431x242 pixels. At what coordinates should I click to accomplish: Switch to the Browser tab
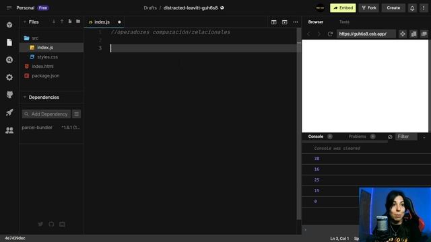pyautogui.click(x=316, y=22)
